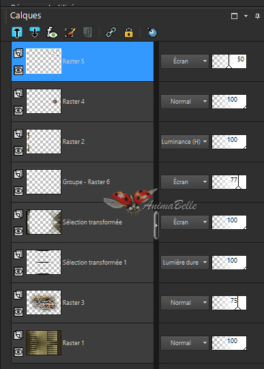Click the move layer down arrow icon
This screenshot has width=264, height=369.
click(35, 32)
